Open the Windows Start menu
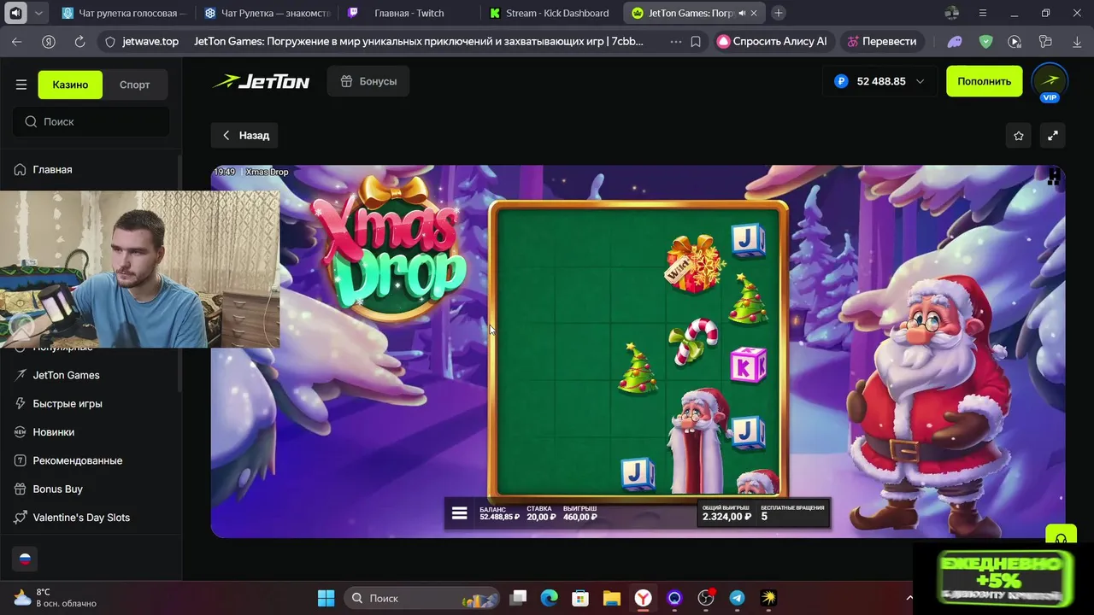The image size is (1094, 615). tap(326, 598)
